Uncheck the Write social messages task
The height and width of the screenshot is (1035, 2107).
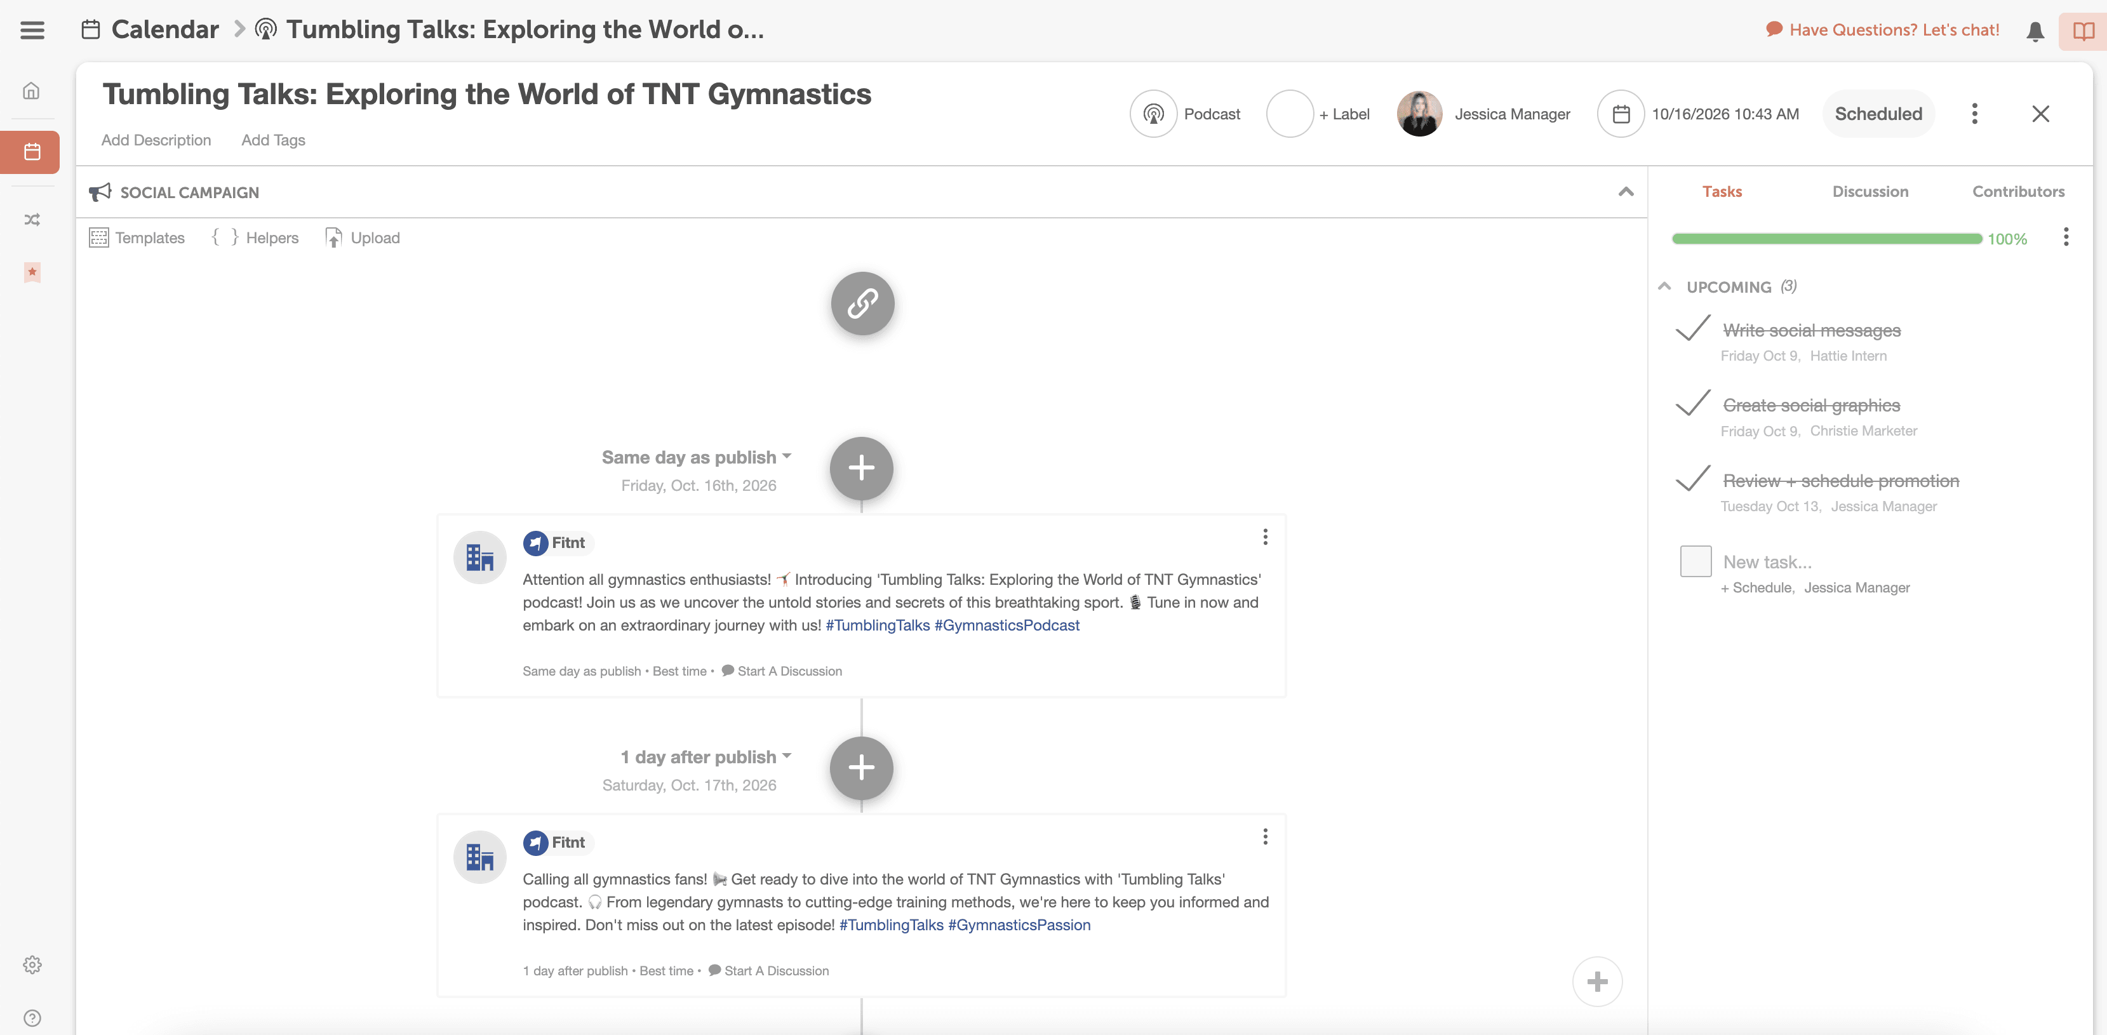point(1692,329)
